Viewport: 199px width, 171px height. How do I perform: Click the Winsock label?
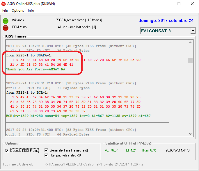click(18, 20)
